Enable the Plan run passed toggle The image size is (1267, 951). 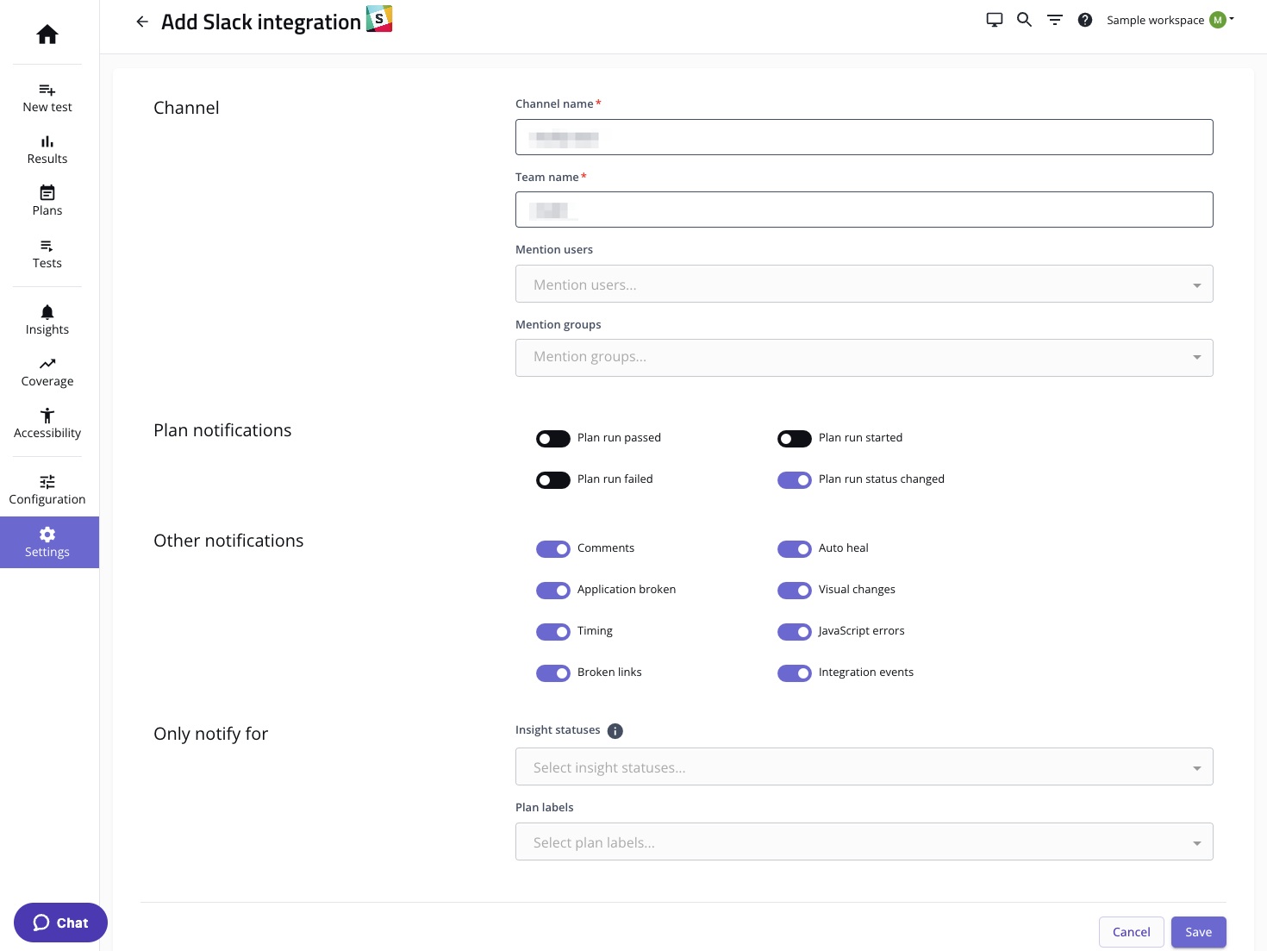(x=553, y=439)
